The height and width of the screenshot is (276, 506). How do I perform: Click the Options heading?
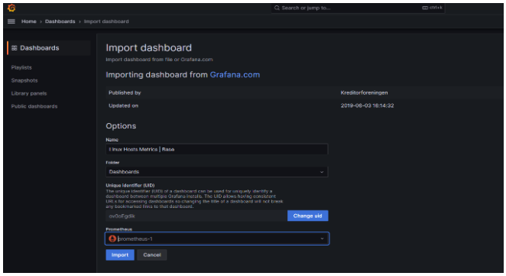point(121,126)
